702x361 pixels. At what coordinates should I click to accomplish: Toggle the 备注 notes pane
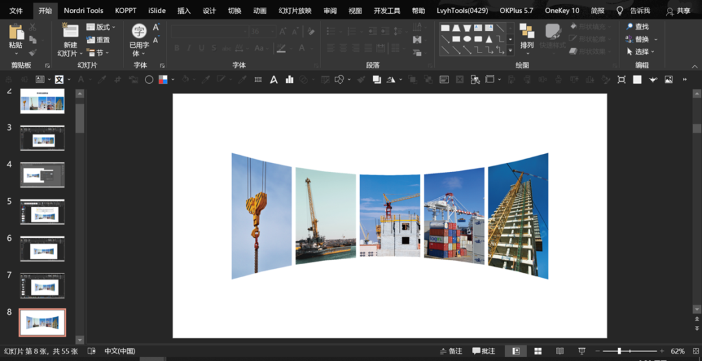(x=451, y=351)
